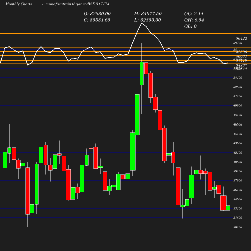
Task: Click the 45100 price axis label
Action: pos(238,134)
